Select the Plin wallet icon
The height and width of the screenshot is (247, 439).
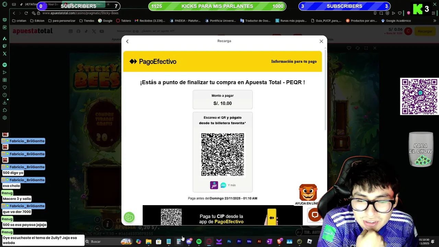pos(223,185)
